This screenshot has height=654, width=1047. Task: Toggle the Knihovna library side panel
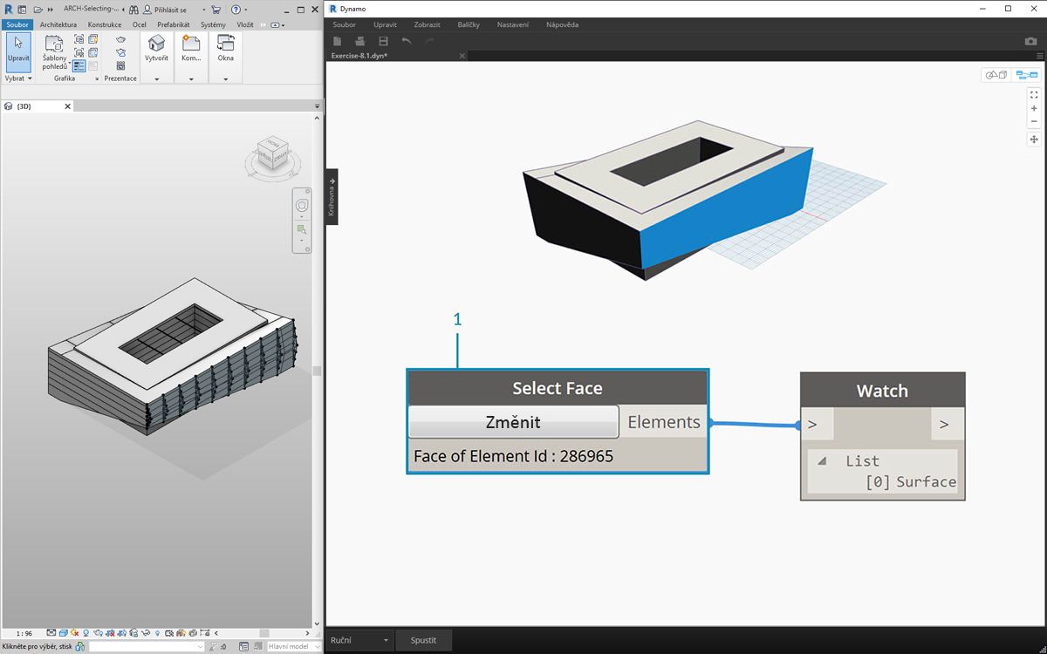332,196
